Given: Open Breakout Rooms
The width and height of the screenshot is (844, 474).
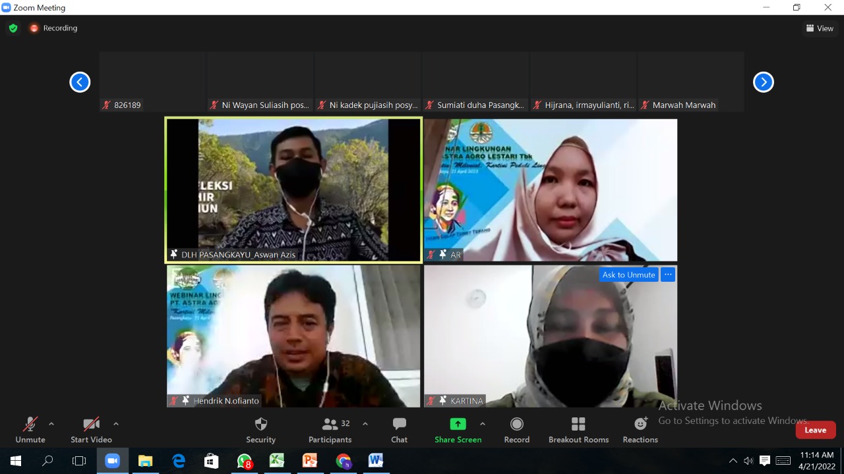Looking at the screenshot, I should coord(578,430).
